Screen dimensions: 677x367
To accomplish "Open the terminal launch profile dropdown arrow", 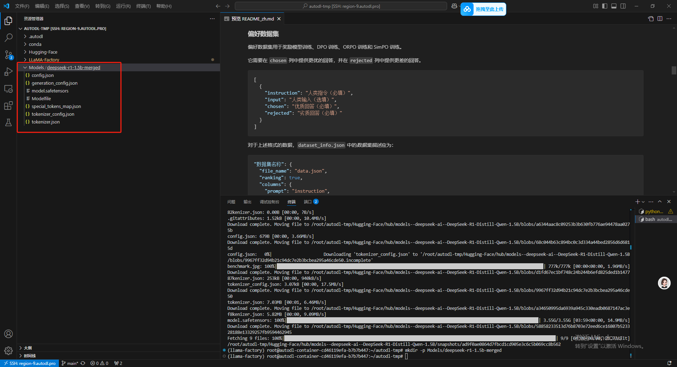I will pos(643,202).
